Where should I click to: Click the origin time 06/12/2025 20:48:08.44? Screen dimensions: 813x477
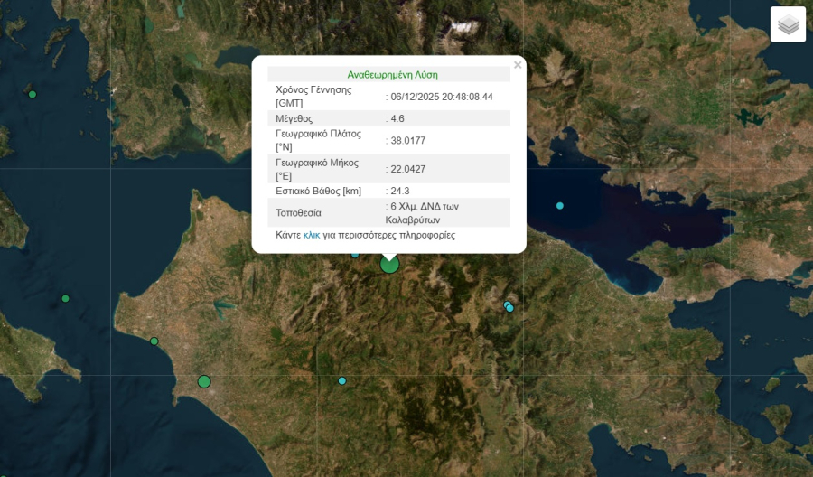tap(441, 97)
